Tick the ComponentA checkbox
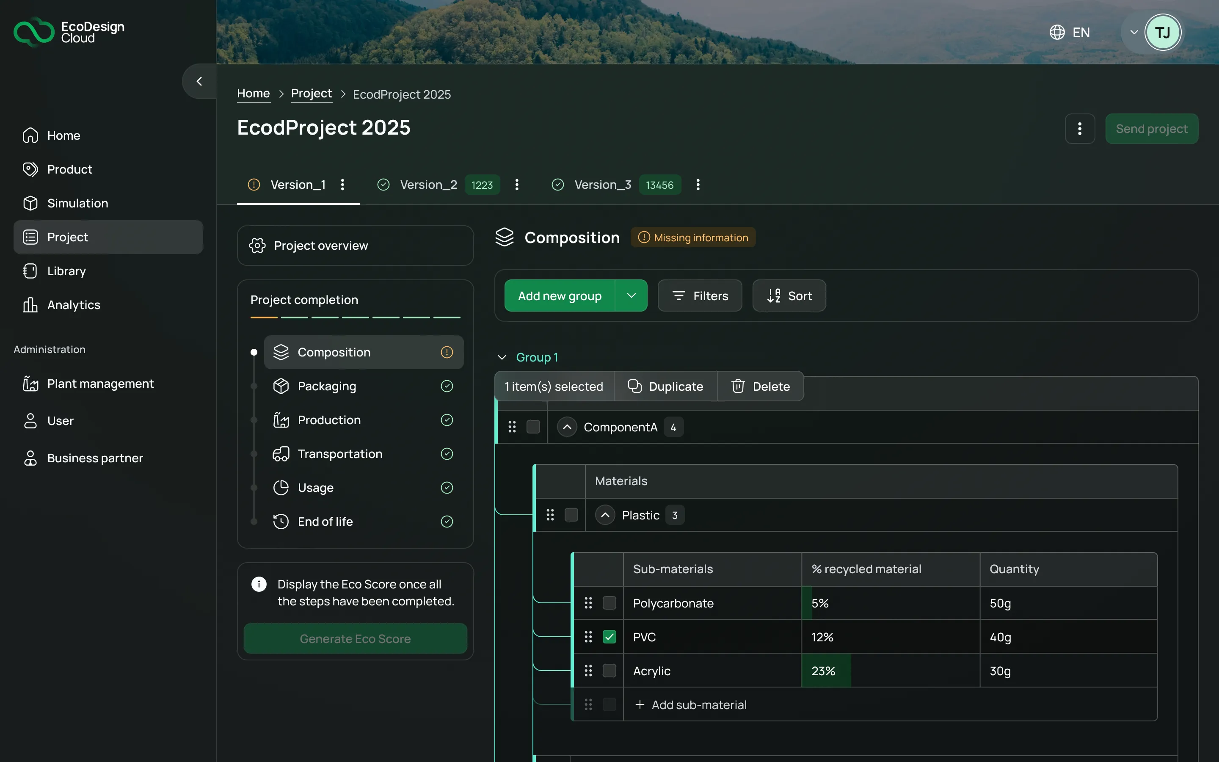Viewport: 1219px width, 762px height. click(x=533, y=427)
